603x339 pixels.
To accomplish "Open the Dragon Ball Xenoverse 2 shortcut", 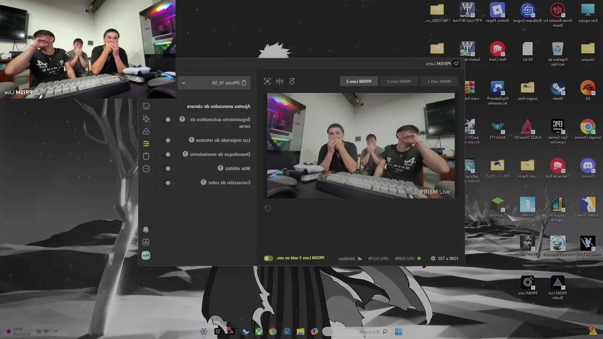I will (587, 248).
